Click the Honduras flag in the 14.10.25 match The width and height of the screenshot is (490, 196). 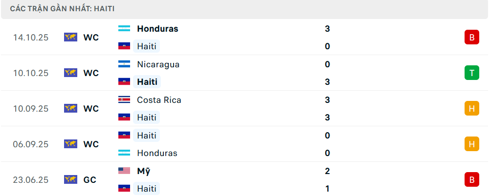pyautogui.click(x=124, y=29)
